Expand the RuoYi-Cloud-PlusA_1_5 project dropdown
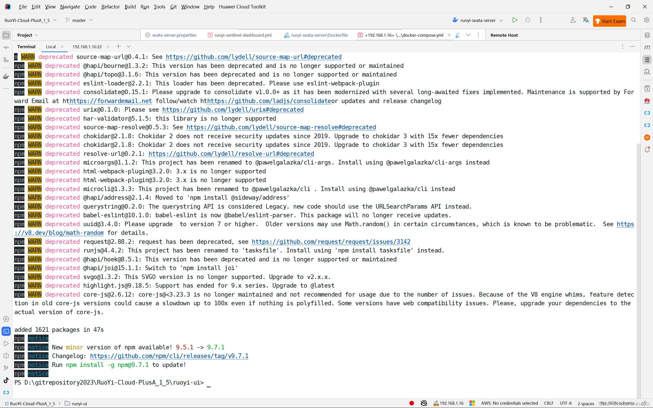The height and width of the screenshot is (408, 653). point(31,20)
